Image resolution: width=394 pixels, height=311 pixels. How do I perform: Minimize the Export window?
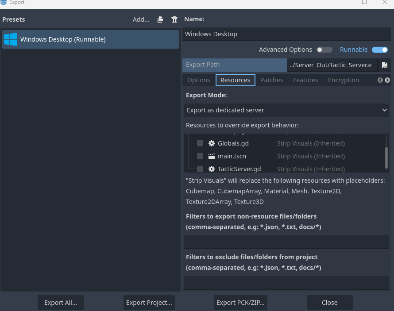pyautogui.click(x=344, y=2)
